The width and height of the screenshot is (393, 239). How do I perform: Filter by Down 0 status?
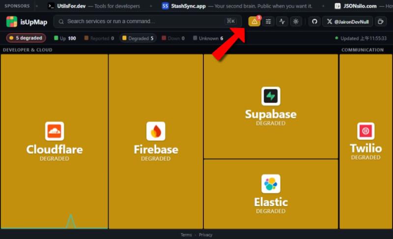(x=173, y=38)
